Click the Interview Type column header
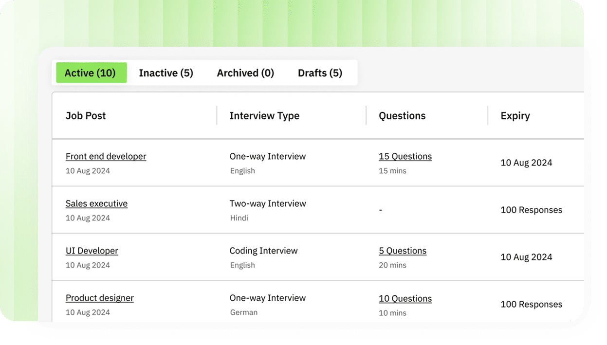Viewport: 607px width, 345px height. (264, 116)
